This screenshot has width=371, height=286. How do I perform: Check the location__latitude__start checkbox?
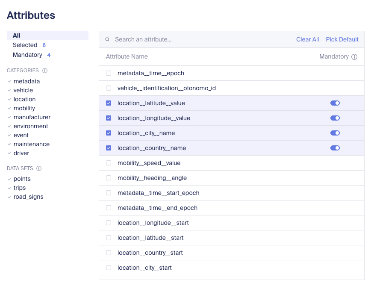109,238
